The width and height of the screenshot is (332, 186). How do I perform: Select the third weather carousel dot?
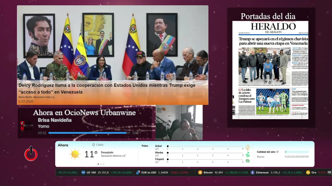click(x=104, y=164)
